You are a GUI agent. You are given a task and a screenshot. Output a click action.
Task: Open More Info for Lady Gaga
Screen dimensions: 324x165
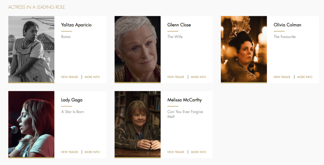click(92, 152)
